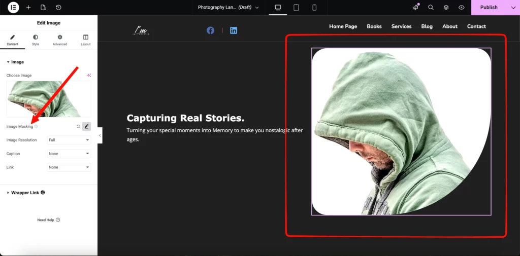Expand the Wrapper Link section
Viewport: 520px width, 256px height.
[x=25, y=193]
